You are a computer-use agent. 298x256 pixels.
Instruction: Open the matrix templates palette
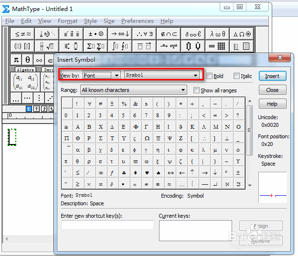pyautogui.click(x=217, y=46)
